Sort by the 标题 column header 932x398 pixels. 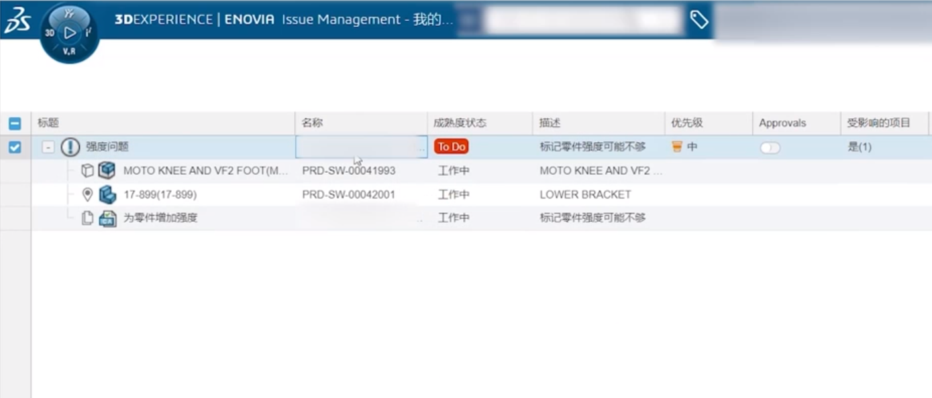[x=48, y=123]
